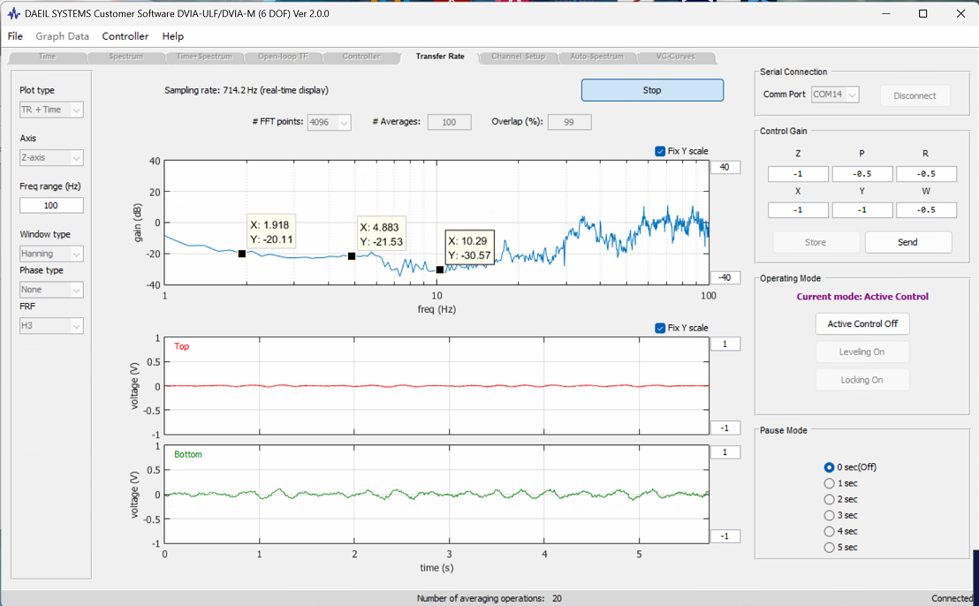This screenshot has width=979, height=606.
Task: Click Top plot upper Y limit field
Action: coord(725,345)
